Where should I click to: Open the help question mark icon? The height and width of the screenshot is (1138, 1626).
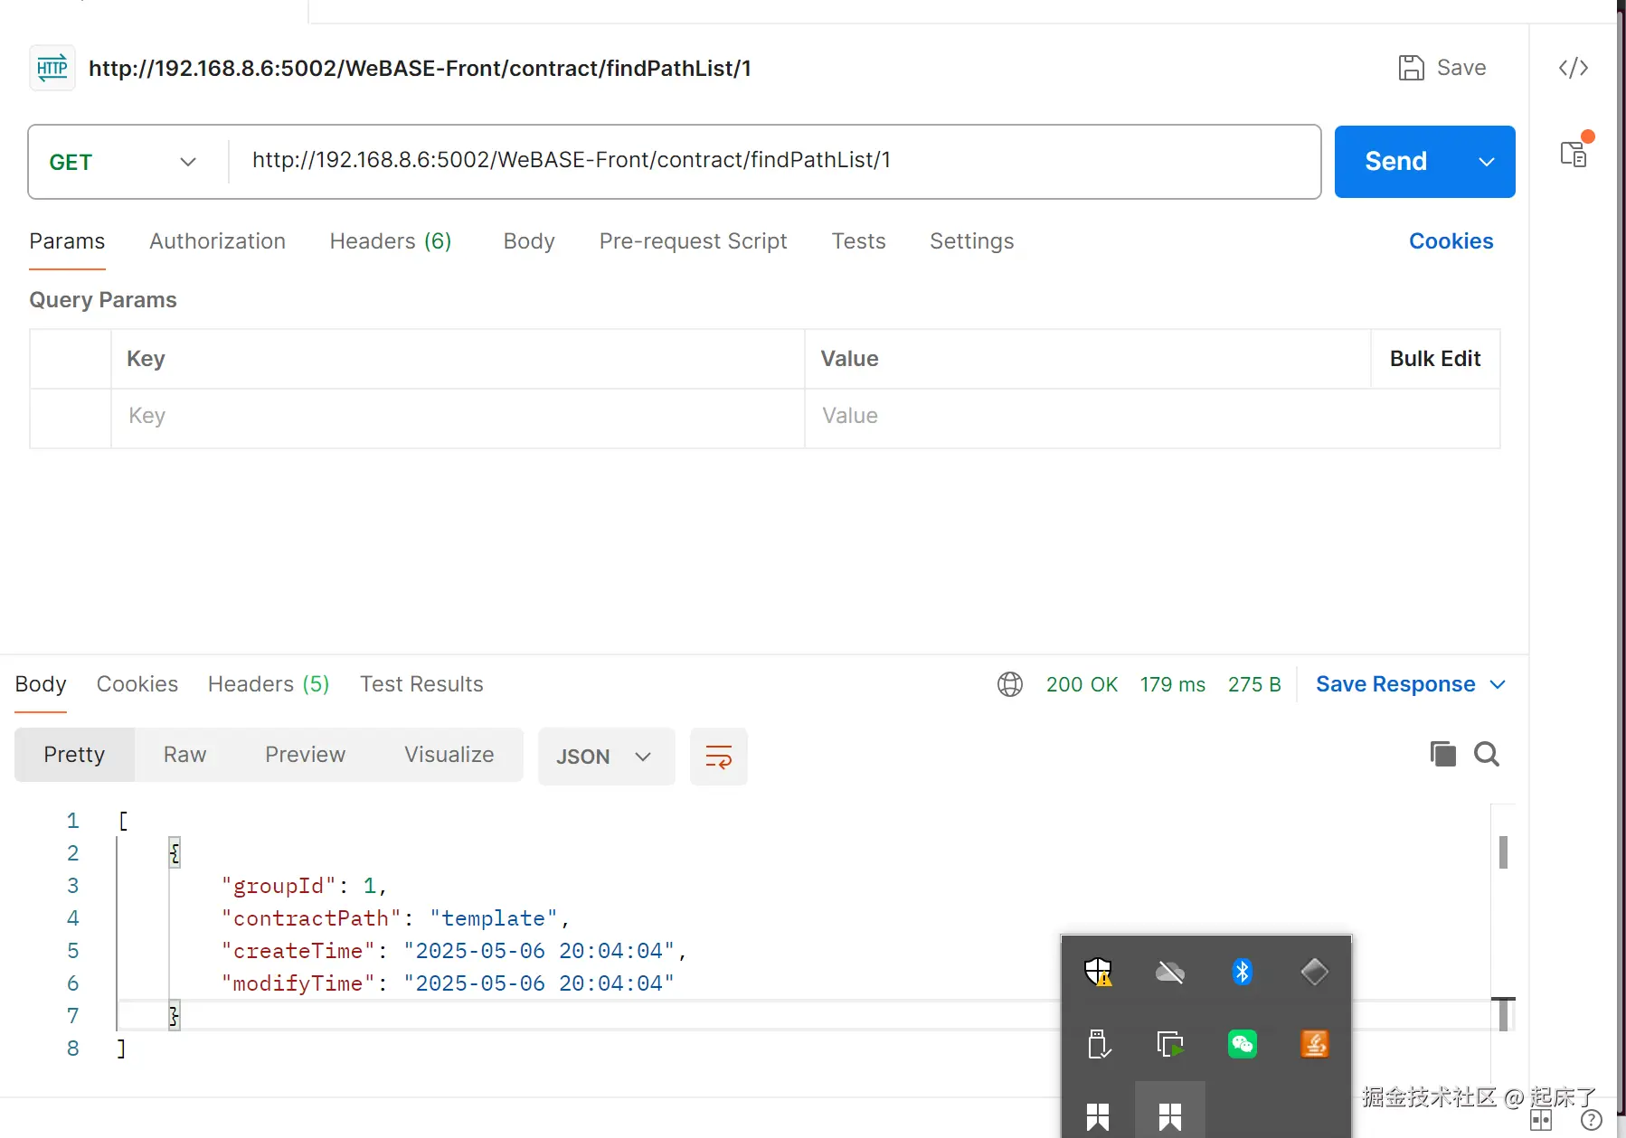coord(1592,1121)
